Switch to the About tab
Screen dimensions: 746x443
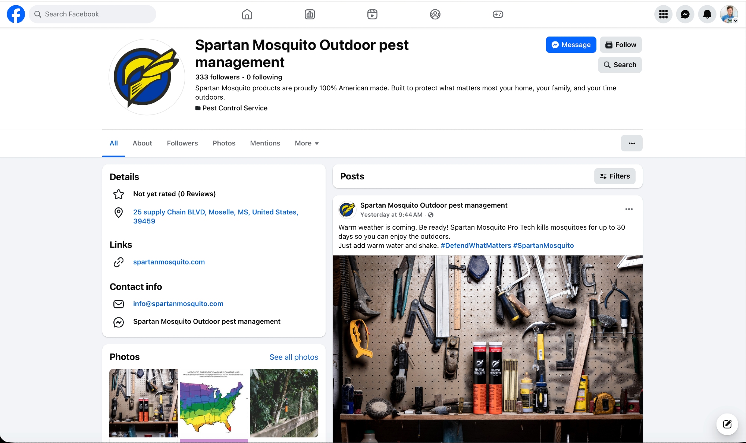coord(142,143)
